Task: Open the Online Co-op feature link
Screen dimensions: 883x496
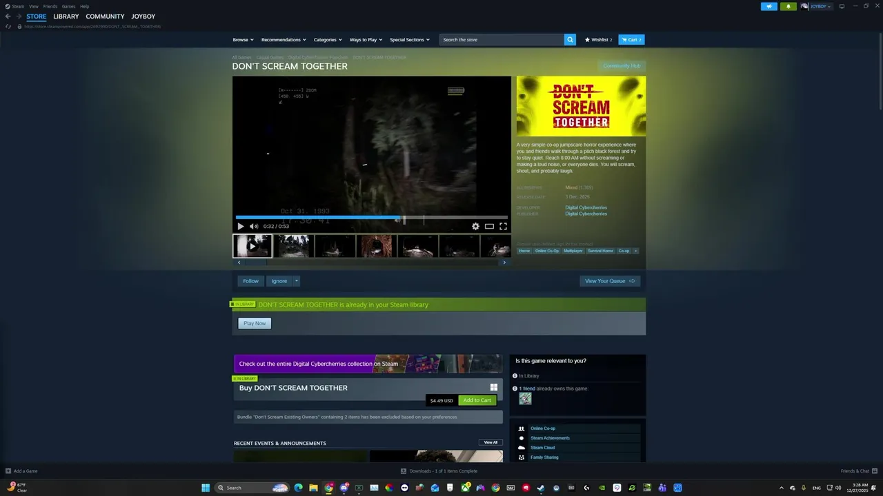Action: (x=543, y=428)
